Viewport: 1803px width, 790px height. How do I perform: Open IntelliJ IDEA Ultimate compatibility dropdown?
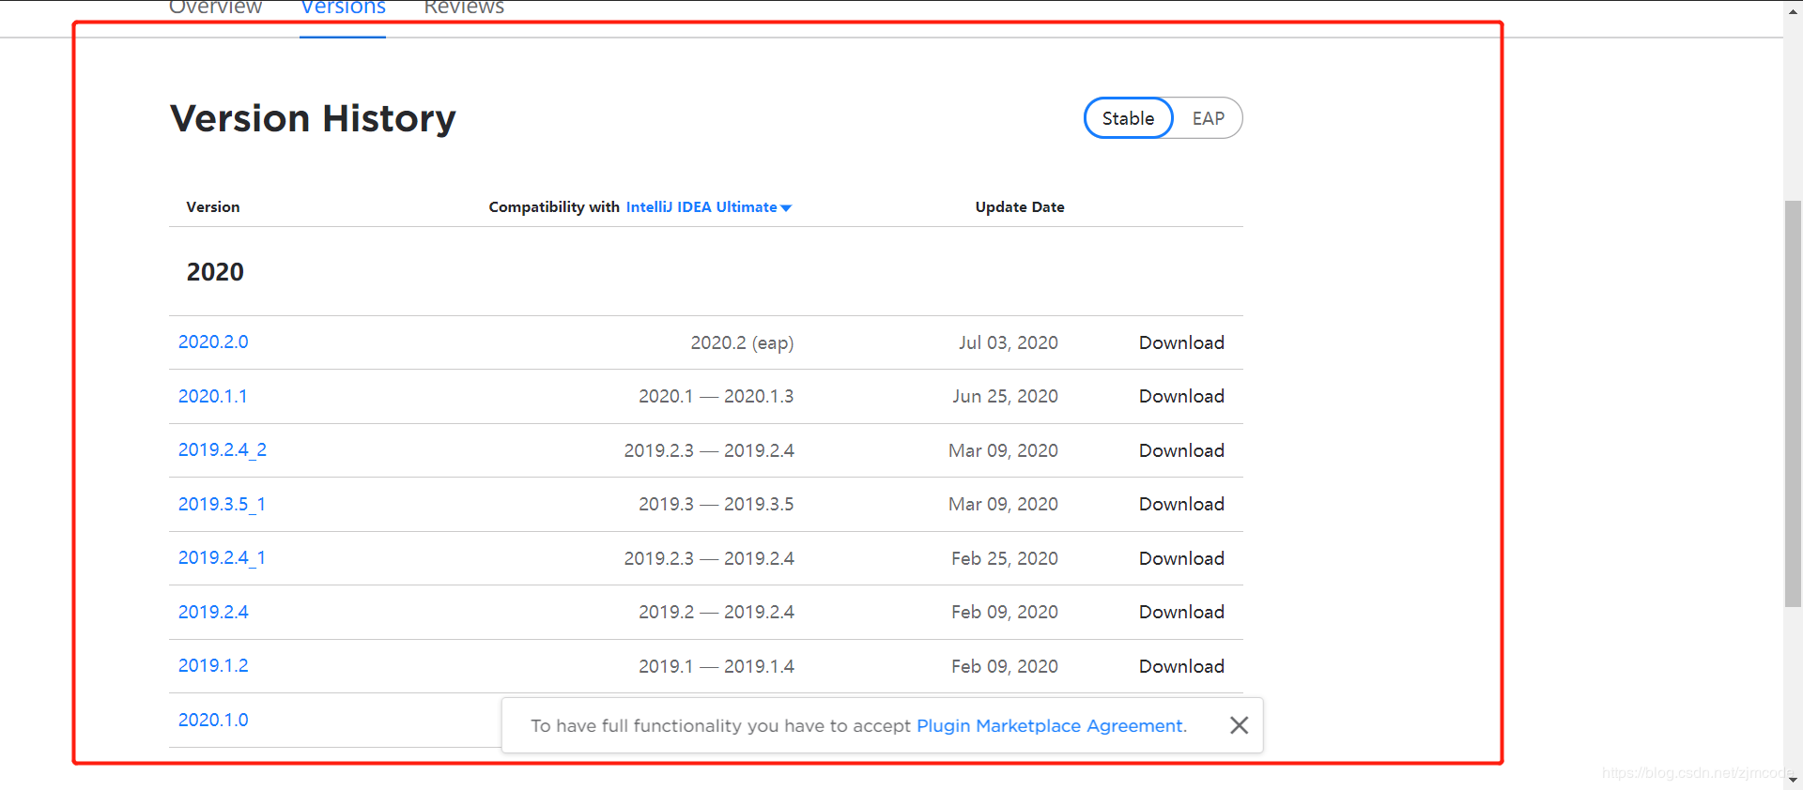click(x=701, y=207)
